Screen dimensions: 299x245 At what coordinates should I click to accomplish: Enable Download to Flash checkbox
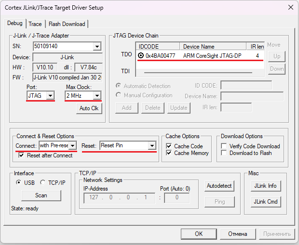pos(224,153)
